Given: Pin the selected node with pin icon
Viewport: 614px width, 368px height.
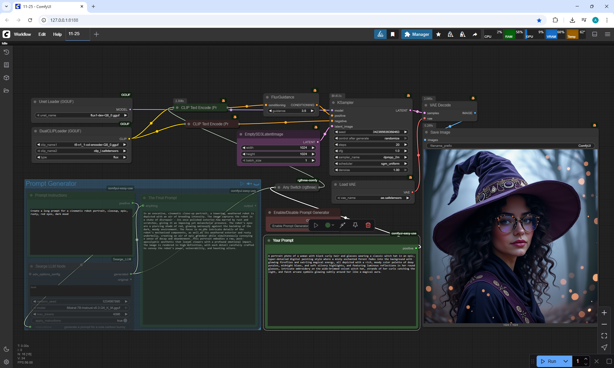Looking at the screenshot, I should (355, 225).
